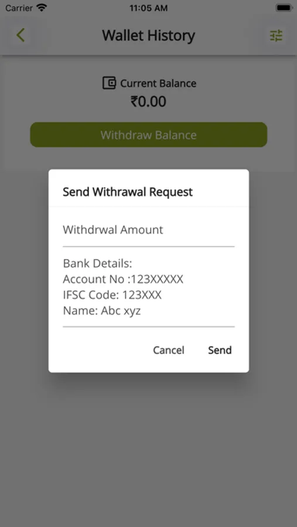297x527 pixels.
Task: Click the Bank Details label
Action: point(98,263)
